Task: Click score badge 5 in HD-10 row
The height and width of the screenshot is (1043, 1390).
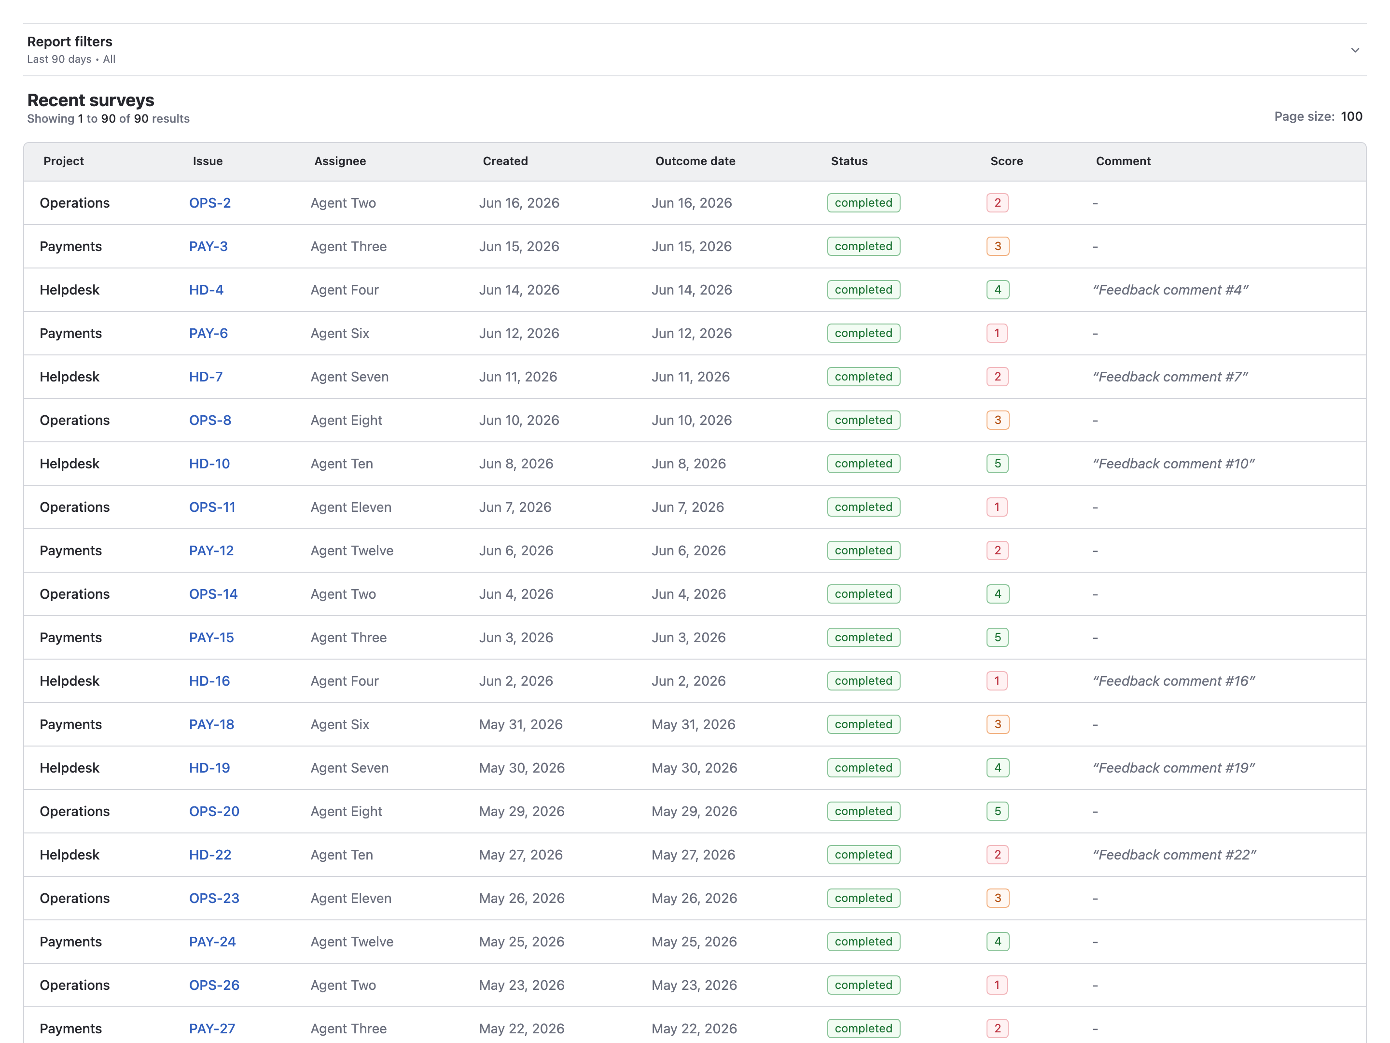Action: (997, 464)
